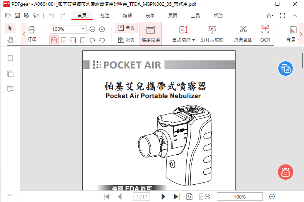Switch to the 首页 tab
Image resolution: width=304 pixels, height=202 pixels.
pyautogui.click(x=82, y=16)
